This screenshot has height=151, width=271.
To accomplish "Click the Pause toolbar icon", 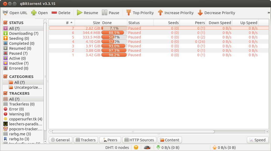I will coord(104,13).
